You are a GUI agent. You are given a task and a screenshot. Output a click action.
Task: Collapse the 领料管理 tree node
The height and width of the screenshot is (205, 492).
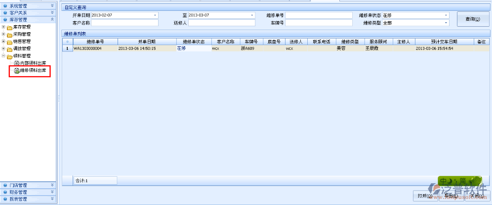pyautogui.click(x=3, y=56)
